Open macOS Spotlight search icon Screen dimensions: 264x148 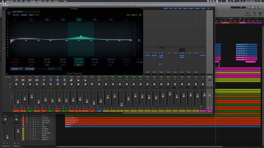(257, 1)
